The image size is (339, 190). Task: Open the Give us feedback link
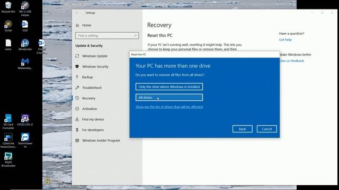tap(291, 61)
